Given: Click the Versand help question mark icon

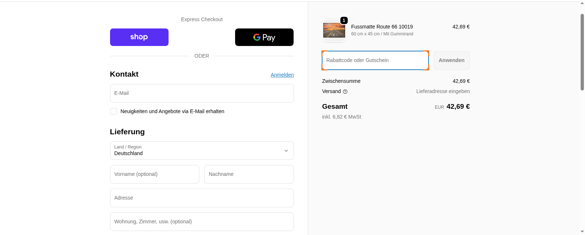Looking at the screenshot, I should pos(345,92).
